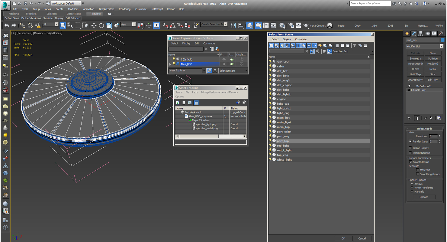Switch to the Hierarchy command panel
Image resolution: width=447 pixels, height=242 pixels.
click(420, 34)
